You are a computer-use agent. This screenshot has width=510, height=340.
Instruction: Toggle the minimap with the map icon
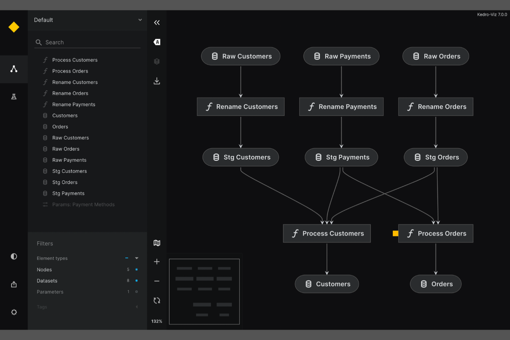click(157, 243)
